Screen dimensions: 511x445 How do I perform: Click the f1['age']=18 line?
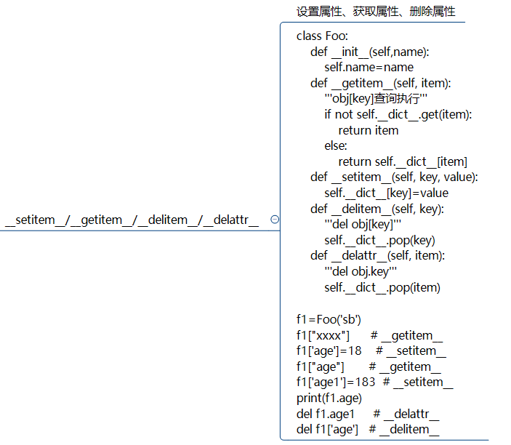371,350
